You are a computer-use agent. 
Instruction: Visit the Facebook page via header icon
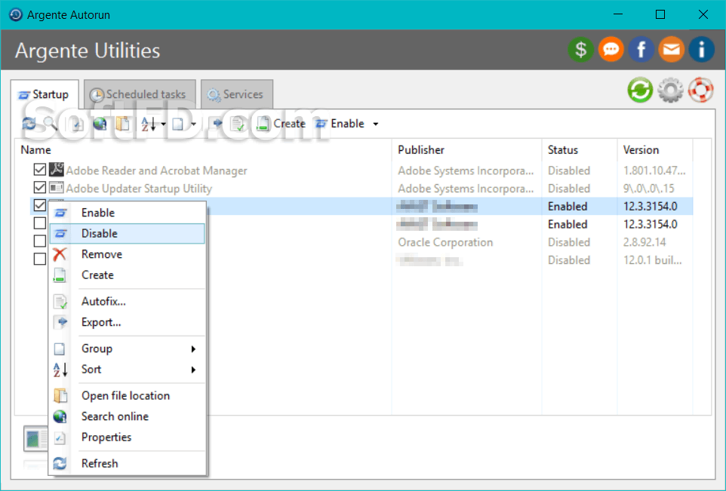pyautogui.click(x=641, y=50)
